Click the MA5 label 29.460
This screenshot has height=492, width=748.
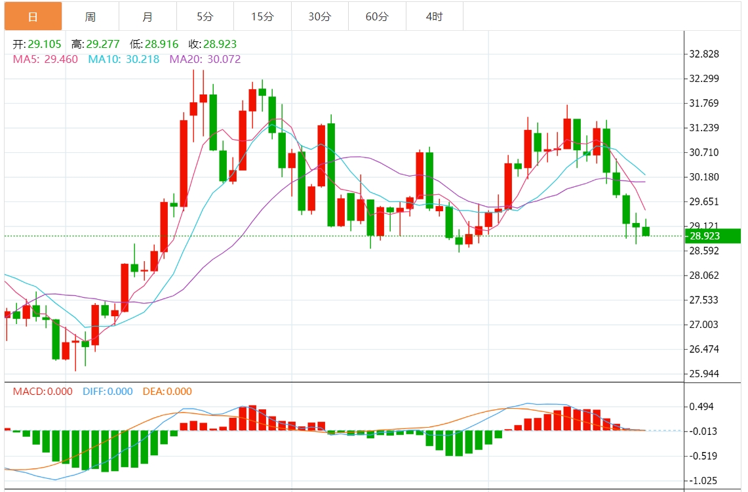(x=45, y=59)
